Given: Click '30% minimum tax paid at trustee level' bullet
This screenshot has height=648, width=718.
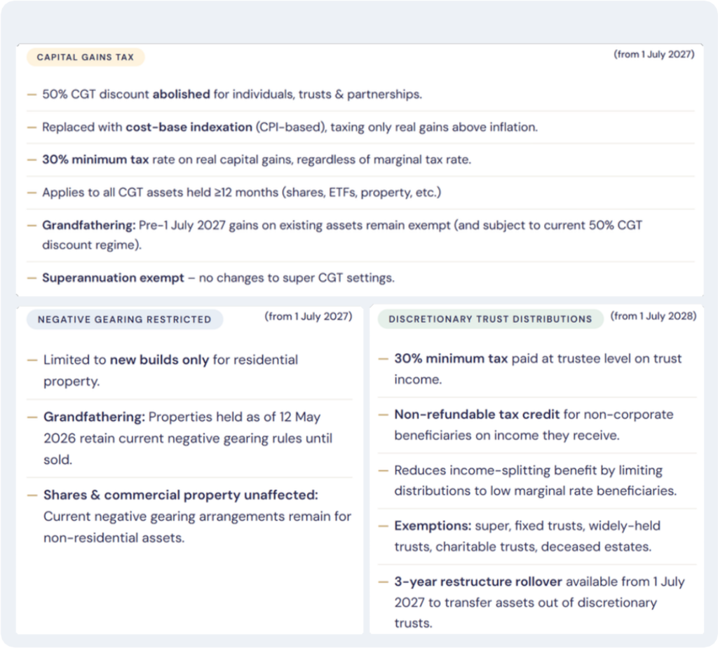Looking at the screenshot, I should (538, 369).
